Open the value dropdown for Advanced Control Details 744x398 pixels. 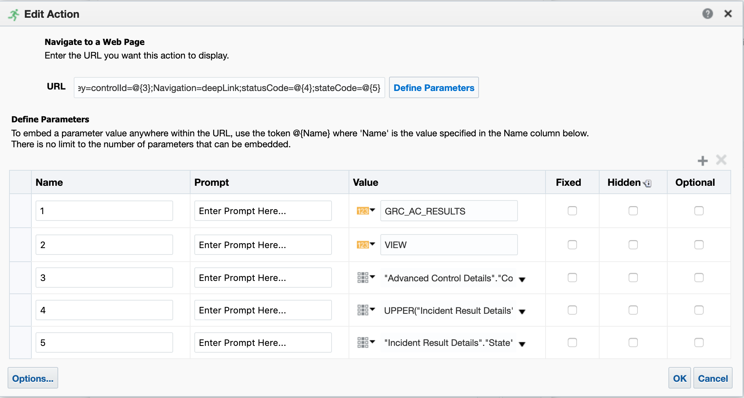click(x=522, y=279)
